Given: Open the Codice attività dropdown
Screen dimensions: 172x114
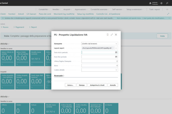Looking at the screenshot, I should pyautogui.click(x=99, y=70).
